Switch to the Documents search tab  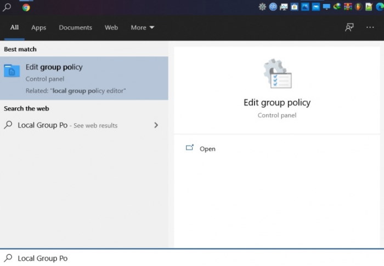(76, 27)
